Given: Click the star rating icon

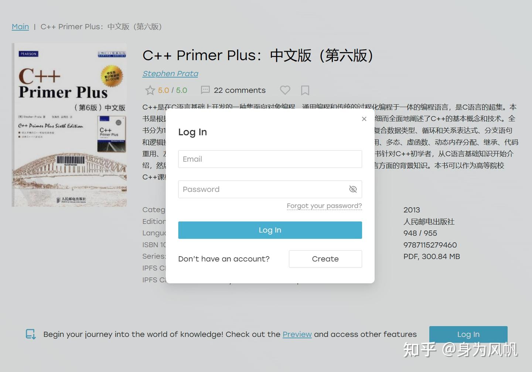Looking at the screenshot, I should point(150,90).
